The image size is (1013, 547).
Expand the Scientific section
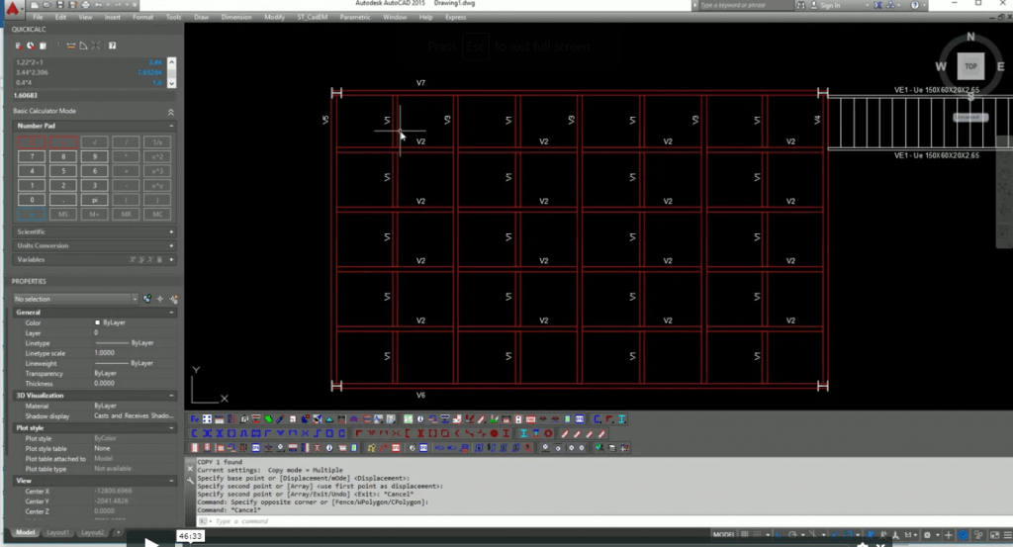click(x=171, y=231)
